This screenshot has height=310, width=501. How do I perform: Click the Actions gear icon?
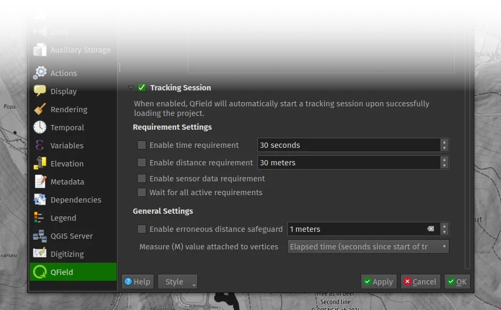coord(40,73)
